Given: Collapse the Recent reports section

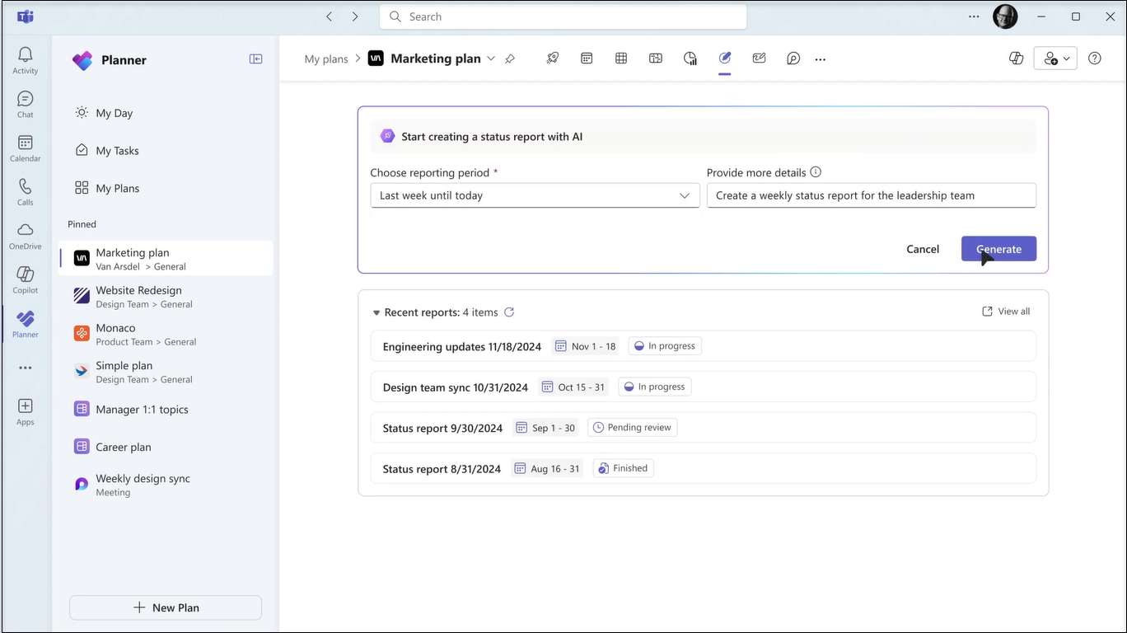Looking at the screenshot, I should coord(376,313).
